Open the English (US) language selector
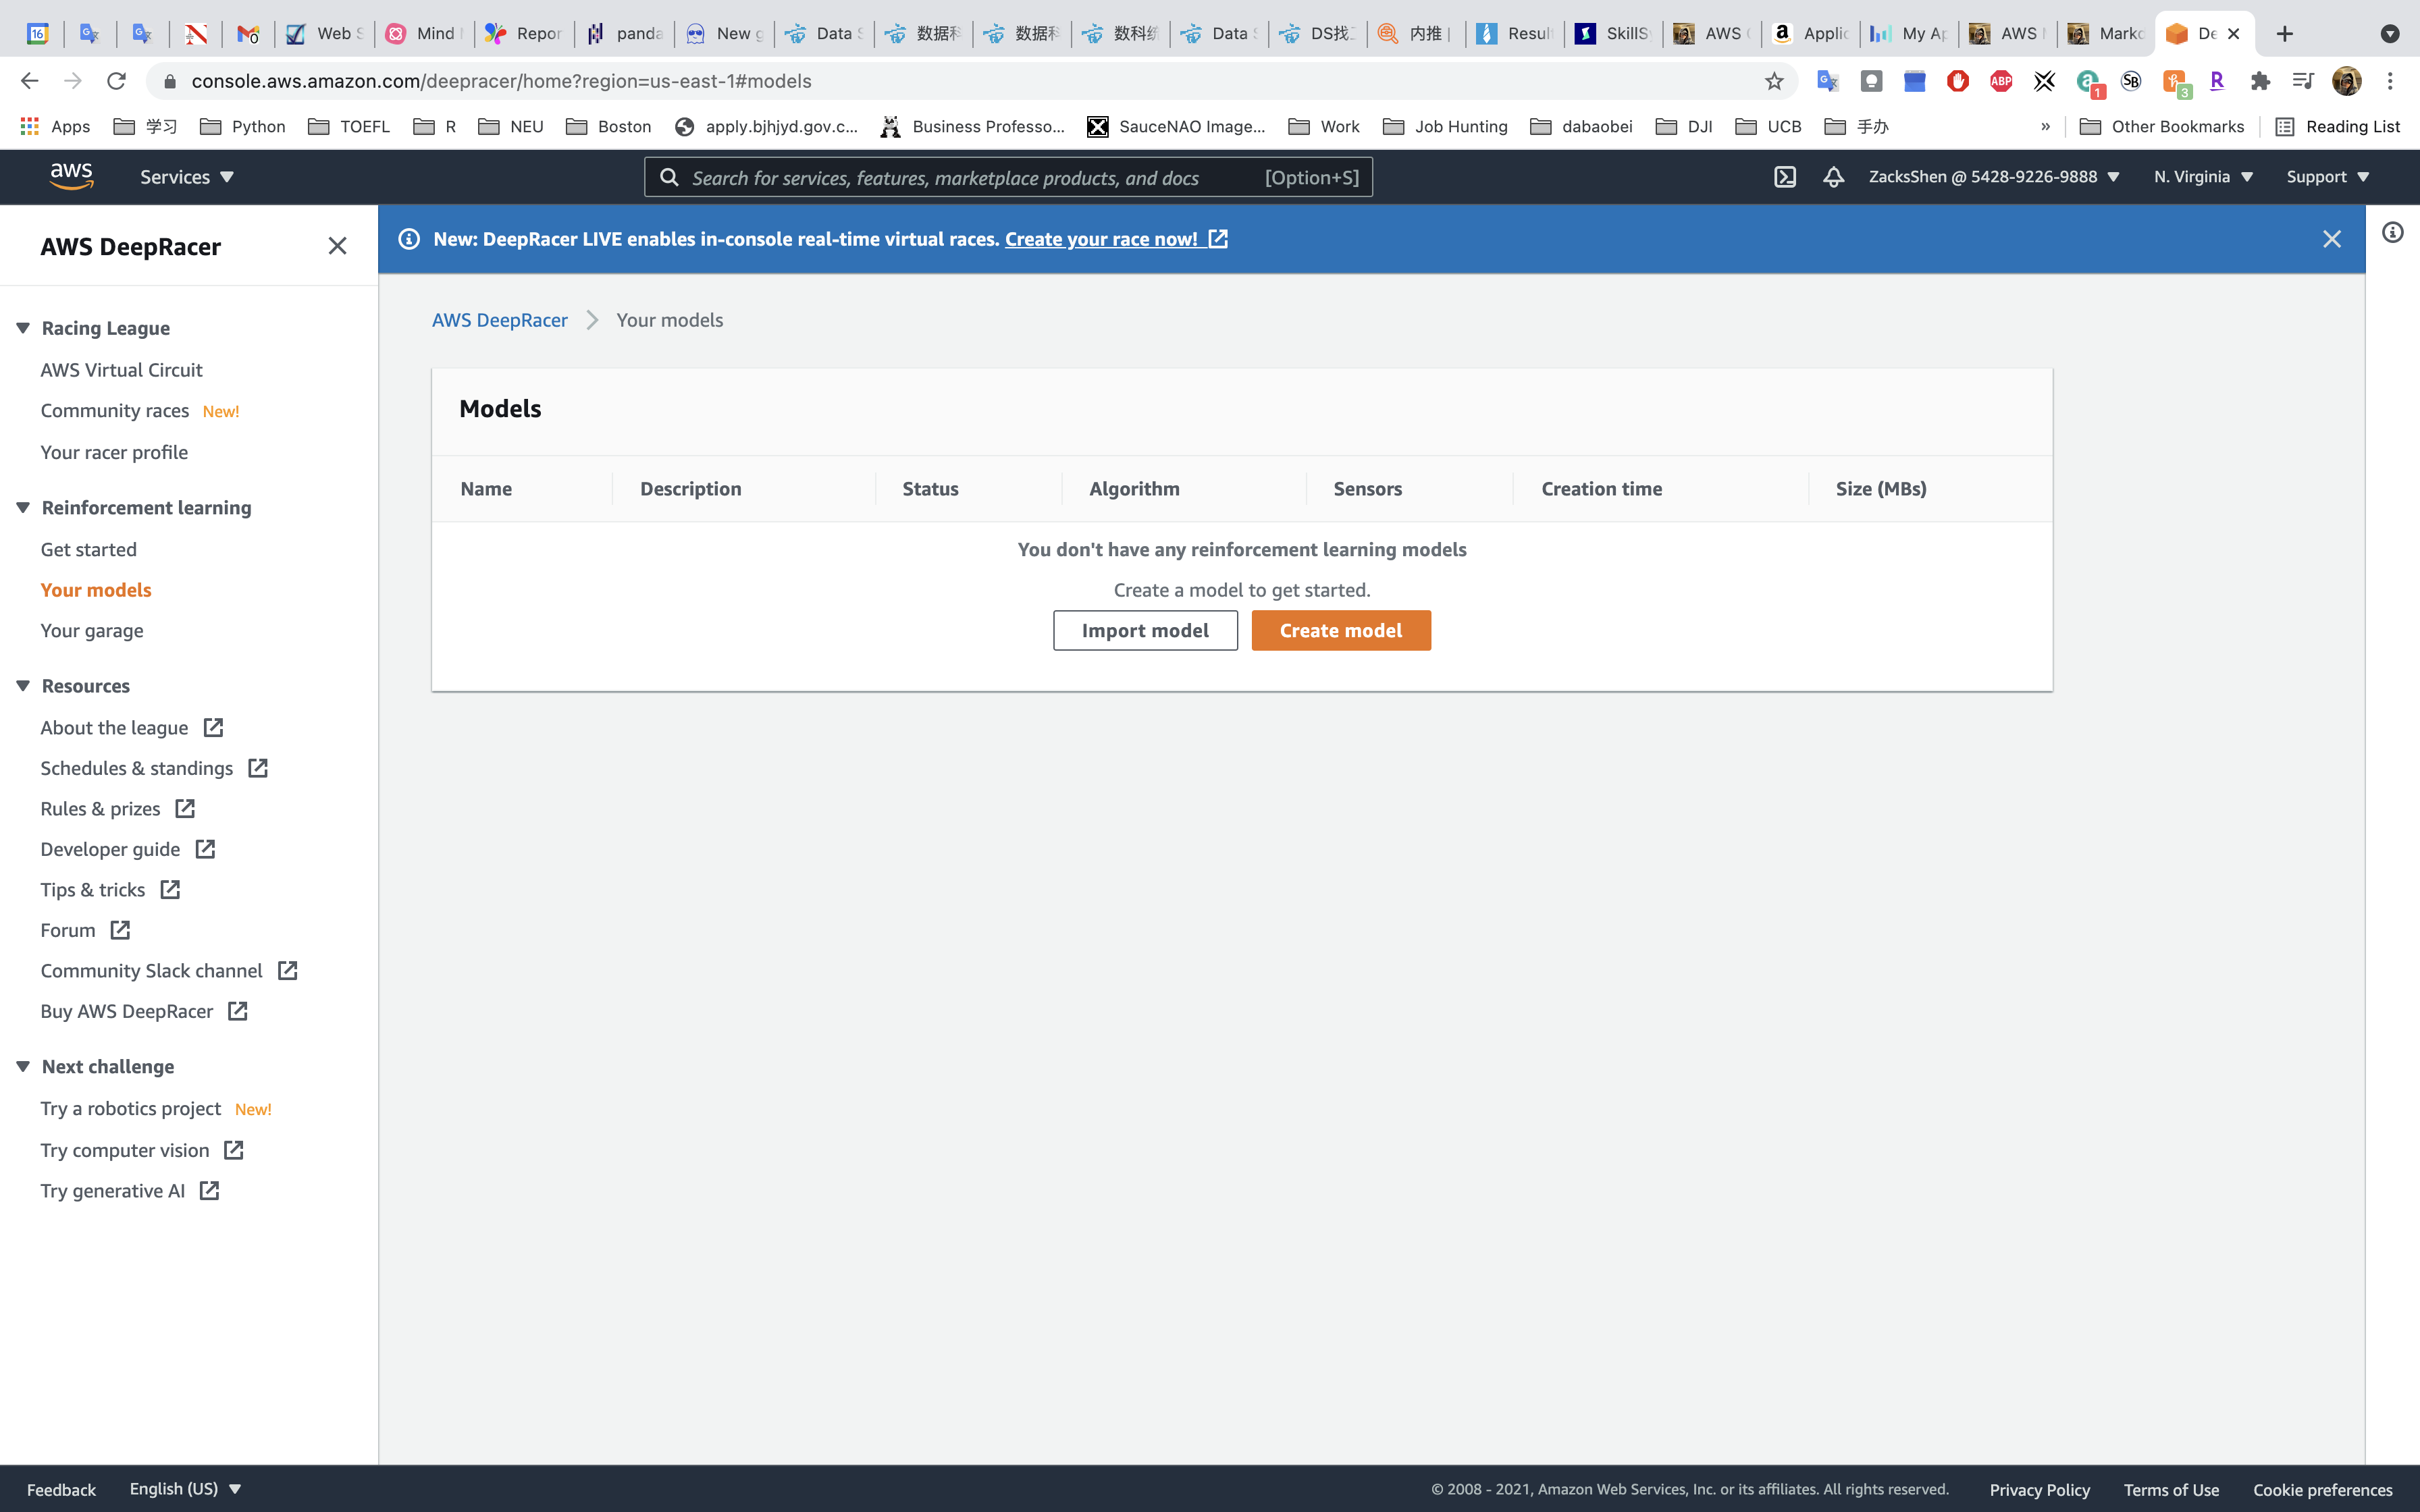The width and height of the screenshot is (2420, 1512). [x=185, y=1488]
